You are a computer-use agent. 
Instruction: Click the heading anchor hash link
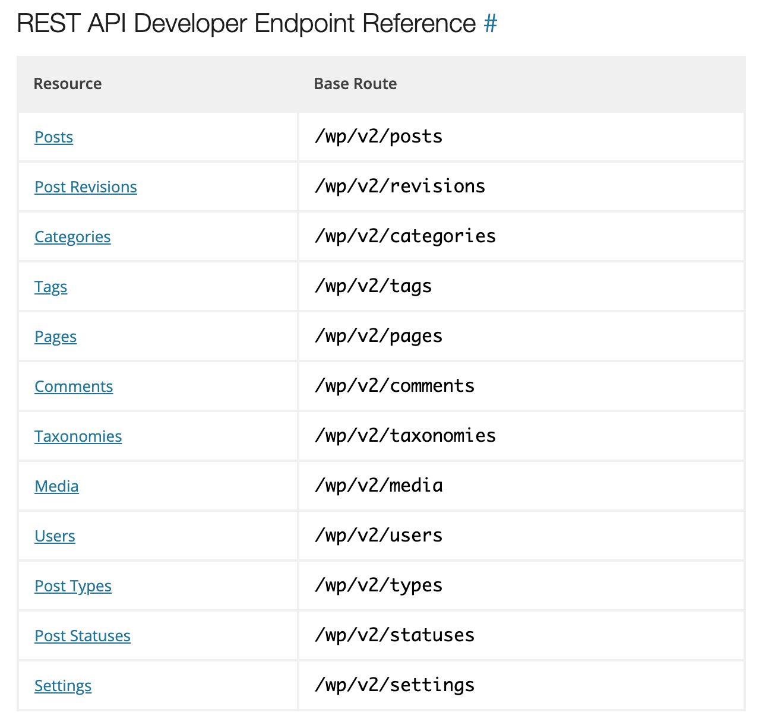tap(491, 23)
